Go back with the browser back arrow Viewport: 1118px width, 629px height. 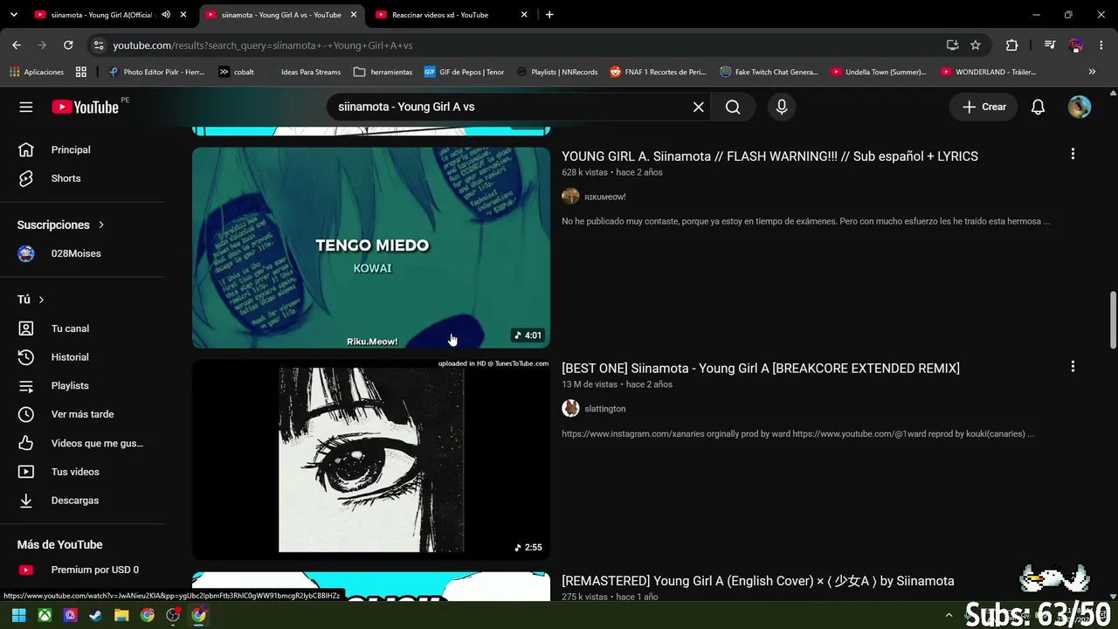tap(17, 45)
